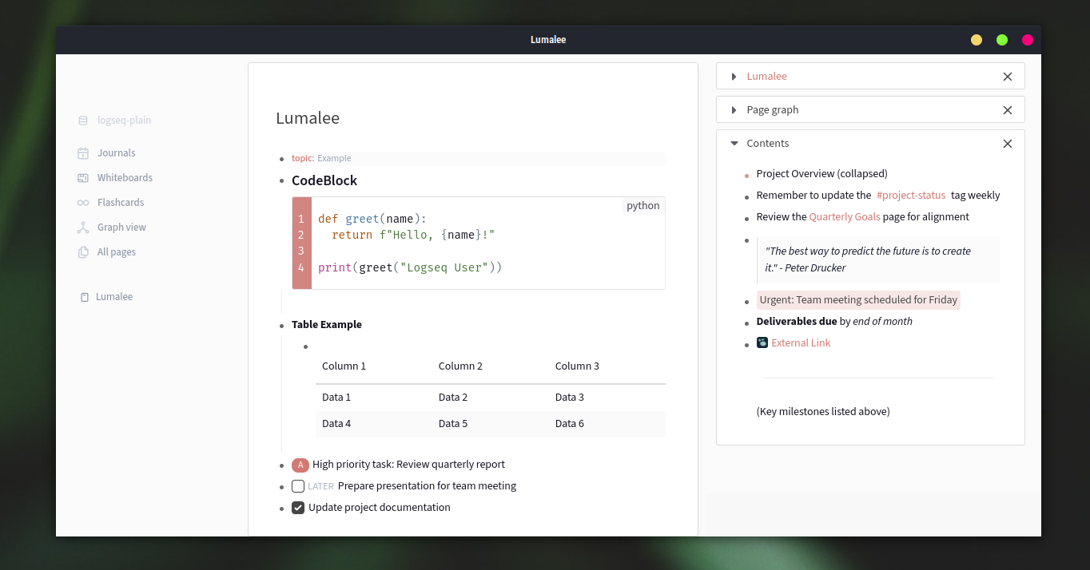
Task: Click bullet of Project Overview (collapsed) block
Action: tap(746, 175)
